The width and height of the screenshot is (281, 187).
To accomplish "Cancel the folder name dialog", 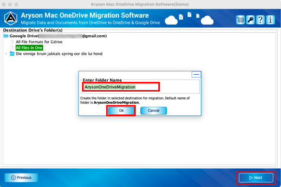I will [x=154, y=110].
